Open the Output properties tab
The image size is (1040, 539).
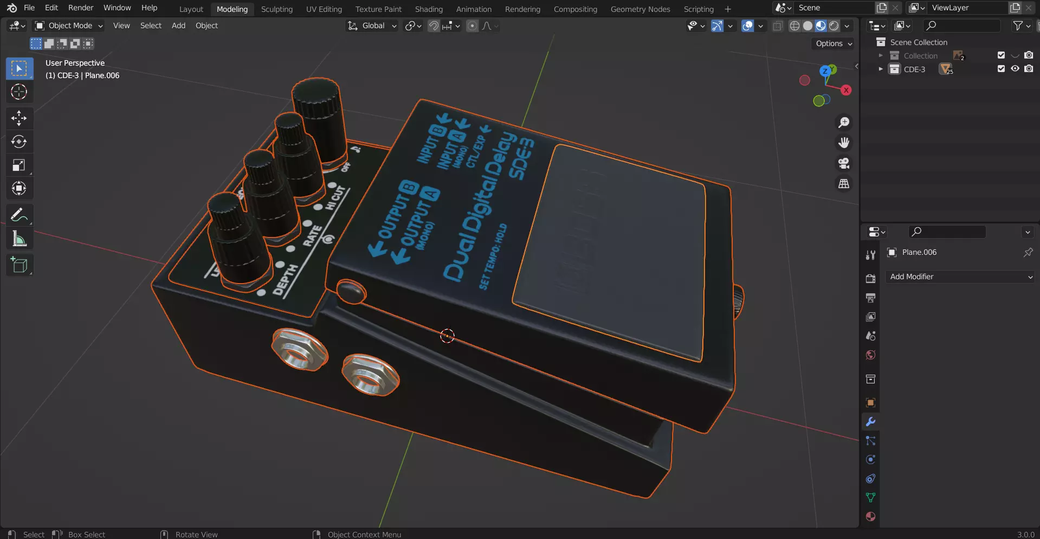point(870,298)
